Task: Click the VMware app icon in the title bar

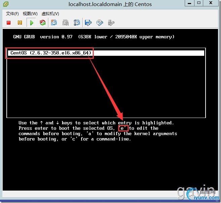Action: 6,4
